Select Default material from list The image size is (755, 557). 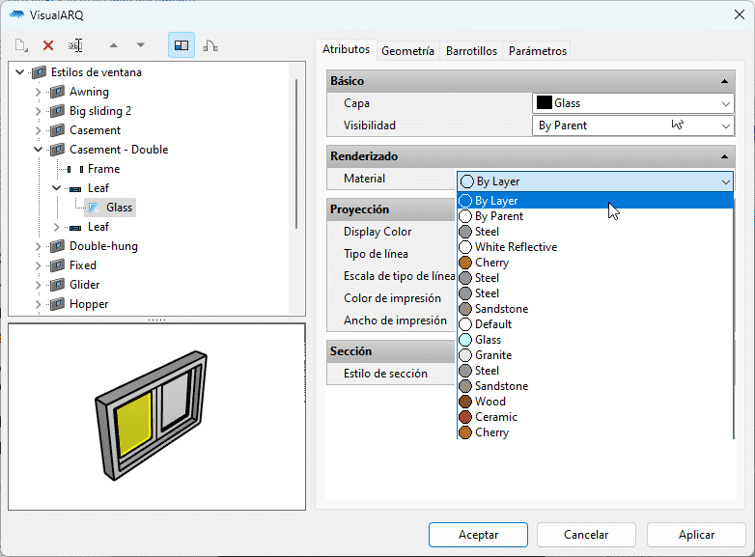595,324
